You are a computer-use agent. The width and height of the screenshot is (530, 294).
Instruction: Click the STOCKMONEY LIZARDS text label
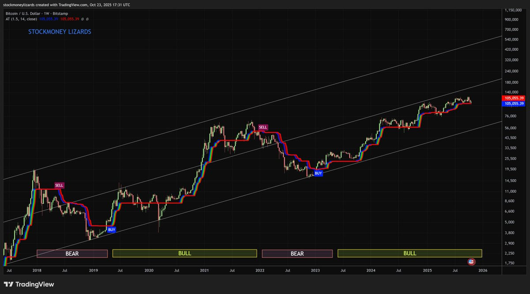coord(60,32)
